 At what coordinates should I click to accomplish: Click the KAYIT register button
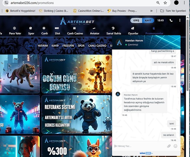[x=148, y=20]
